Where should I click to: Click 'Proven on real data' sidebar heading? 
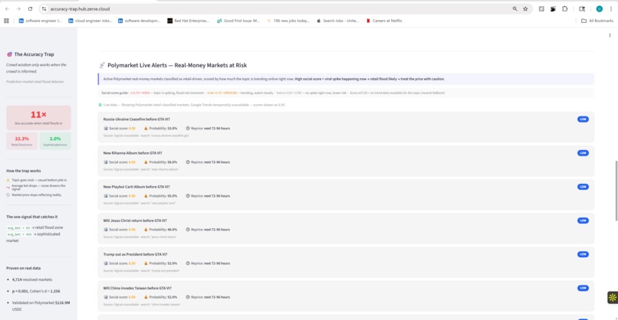tap(23, 268)
